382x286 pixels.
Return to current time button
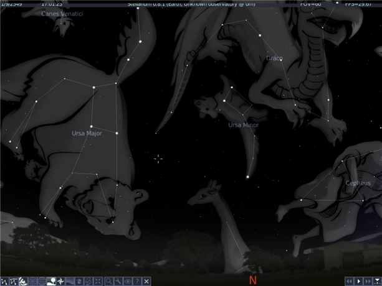[x=377, y=282]
